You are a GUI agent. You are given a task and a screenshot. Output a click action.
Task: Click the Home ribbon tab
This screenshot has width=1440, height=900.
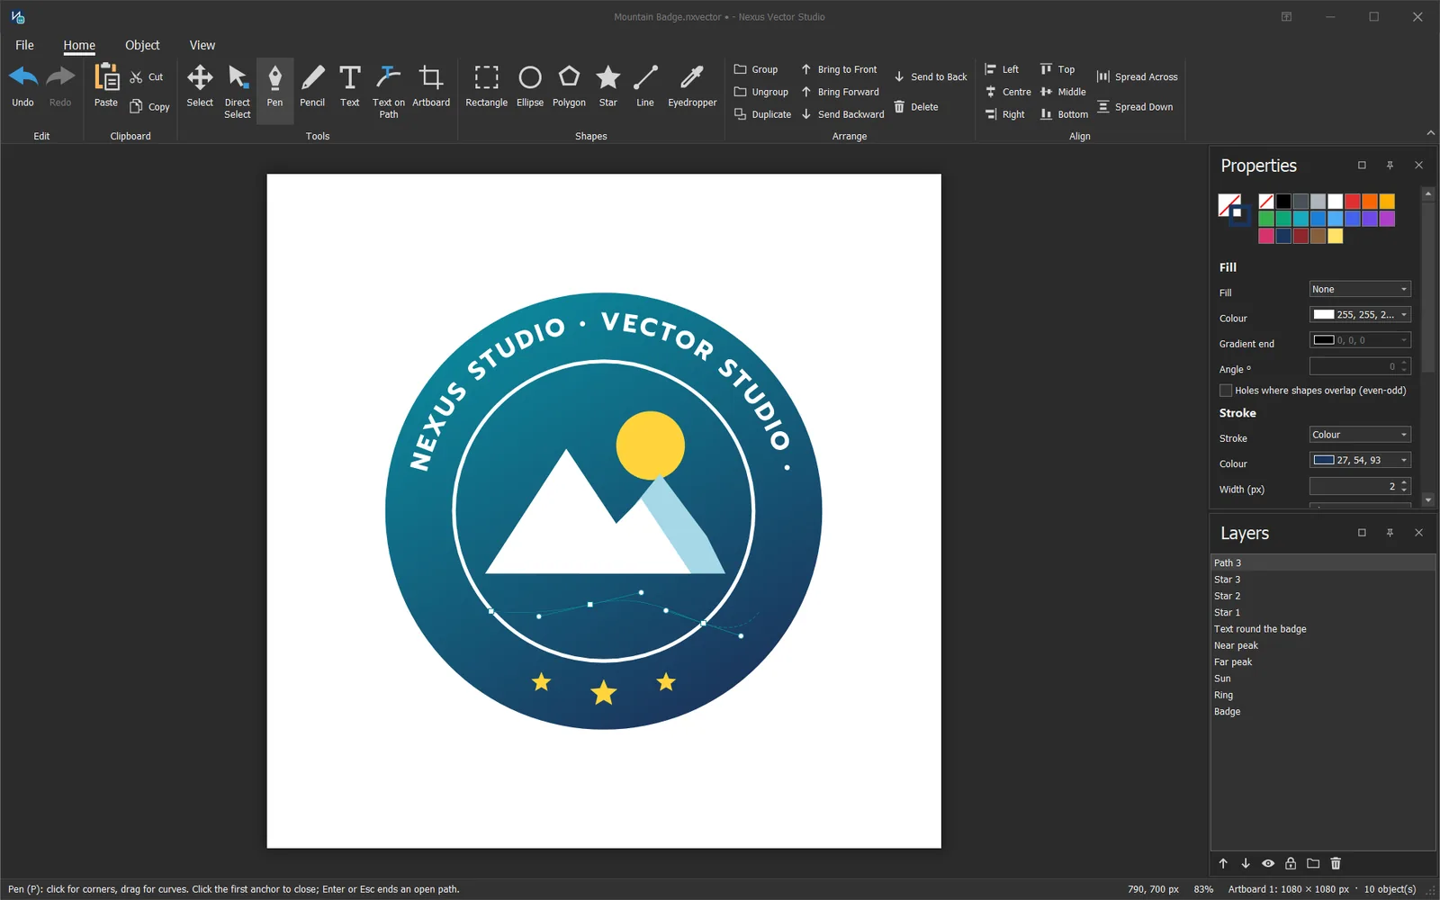pyautogui.click(x=79, y=45)
